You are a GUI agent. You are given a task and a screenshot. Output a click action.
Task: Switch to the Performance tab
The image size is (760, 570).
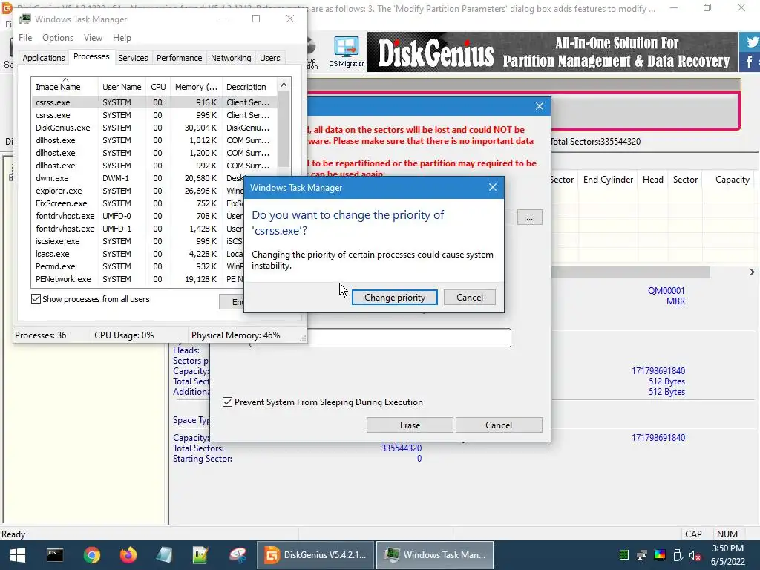tap(179, 58)
